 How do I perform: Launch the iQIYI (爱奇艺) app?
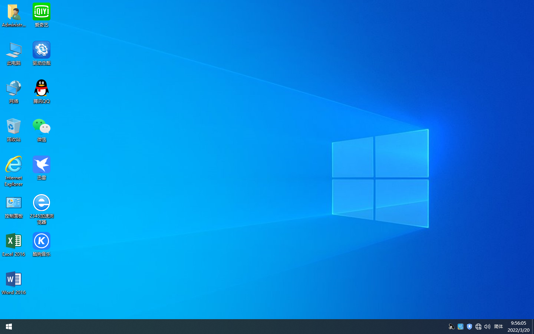42,15
